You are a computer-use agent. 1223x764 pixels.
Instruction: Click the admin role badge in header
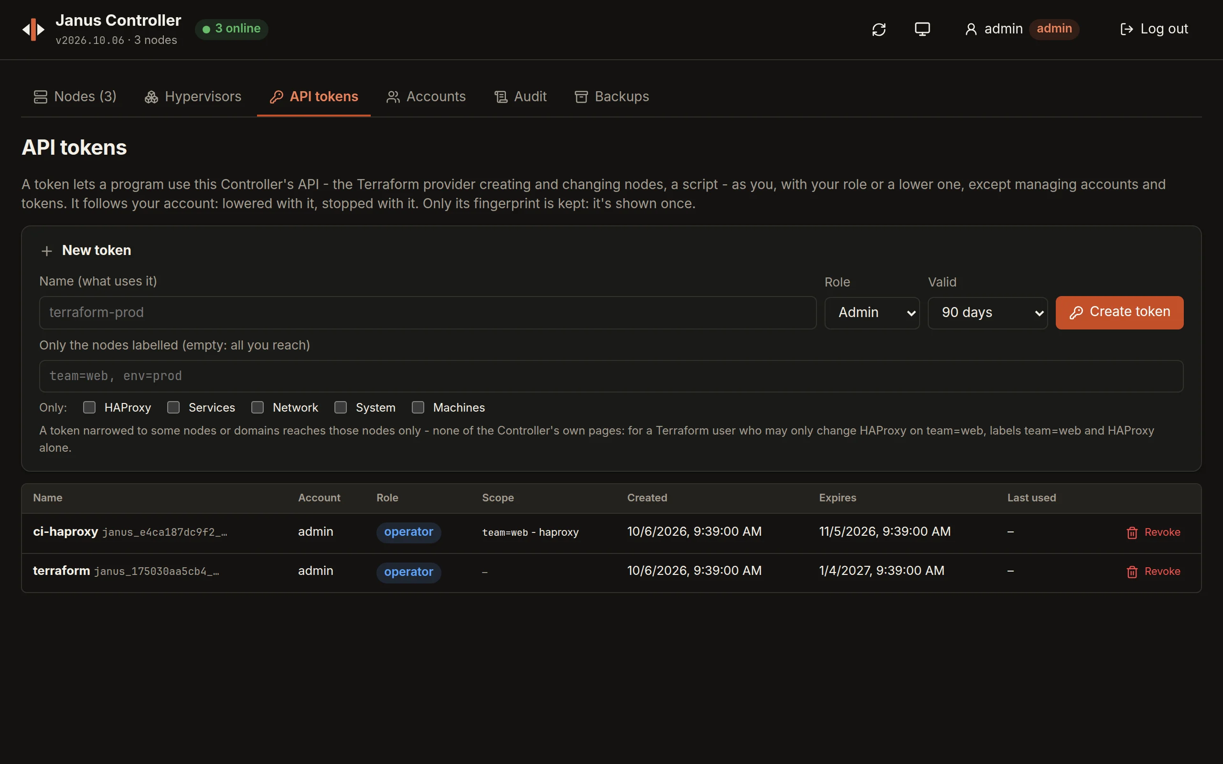(x=1054, y=29)
